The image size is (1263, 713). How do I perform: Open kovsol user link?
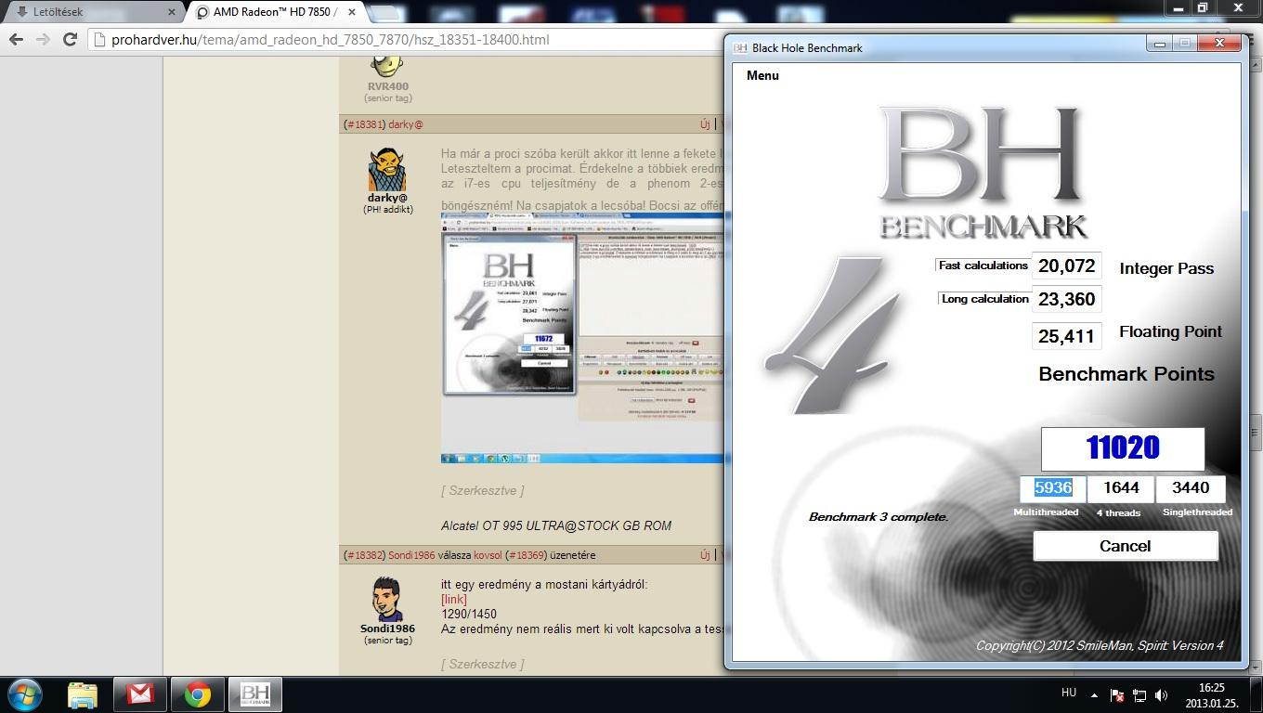click(x=488, y=555)
